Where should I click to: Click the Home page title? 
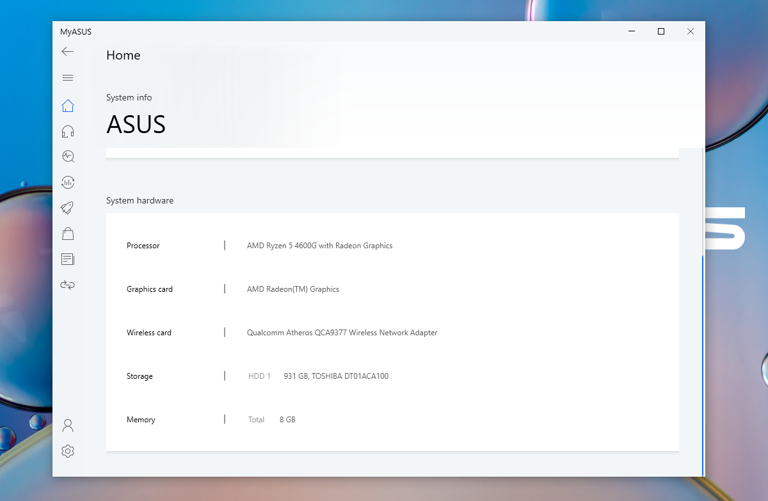tap(124, 56)
